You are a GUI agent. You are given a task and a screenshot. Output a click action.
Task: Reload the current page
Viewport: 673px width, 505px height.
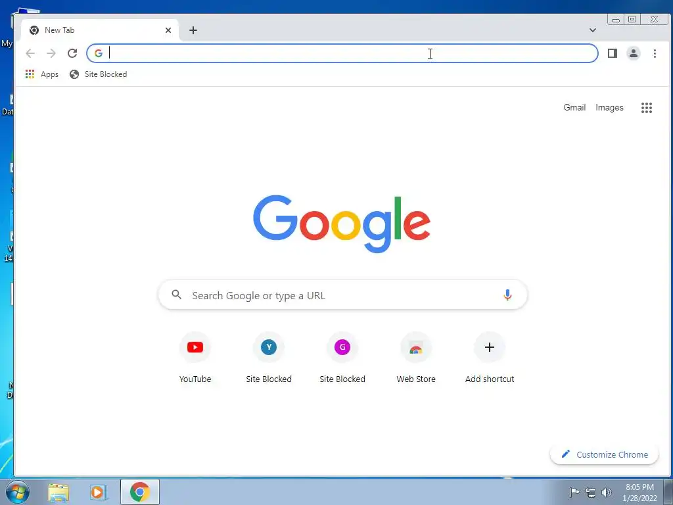72,53
